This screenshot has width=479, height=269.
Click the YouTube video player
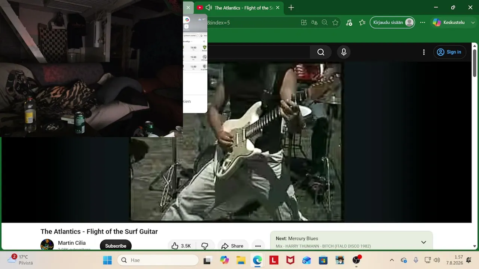(x=237, y=142)
